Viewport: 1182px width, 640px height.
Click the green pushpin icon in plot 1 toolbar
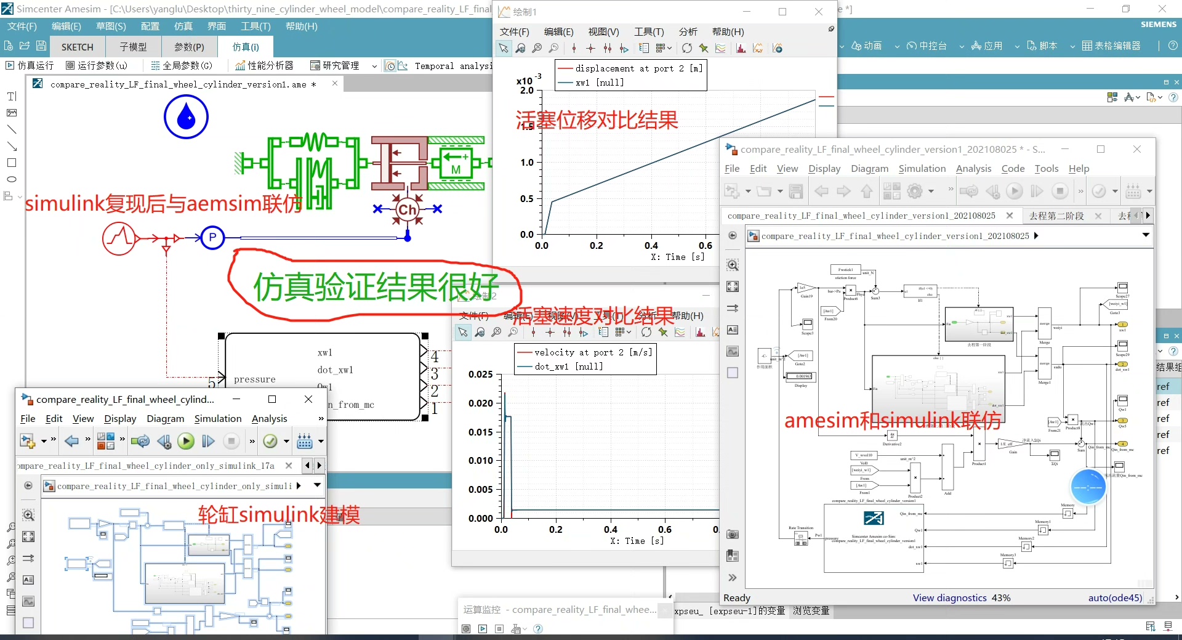[704, 48]
